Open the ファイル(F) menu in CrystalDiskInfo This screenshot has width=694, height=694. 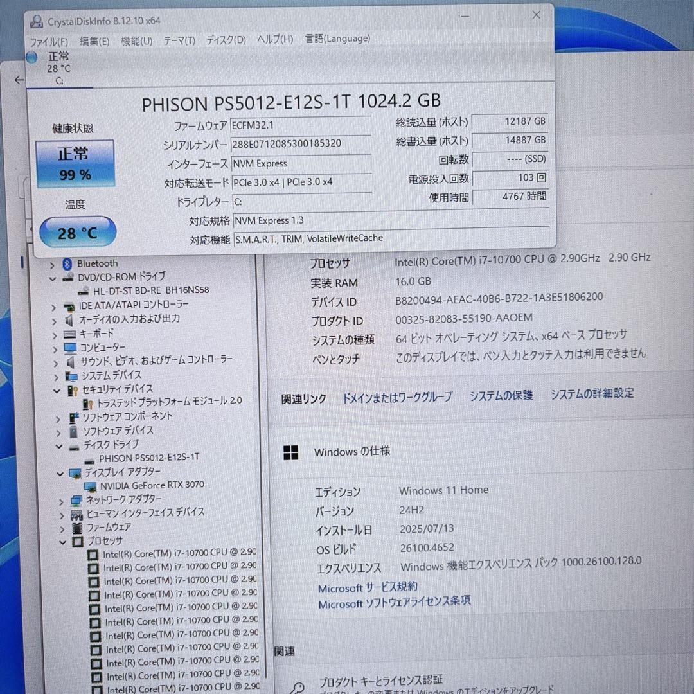pos(49,42)
